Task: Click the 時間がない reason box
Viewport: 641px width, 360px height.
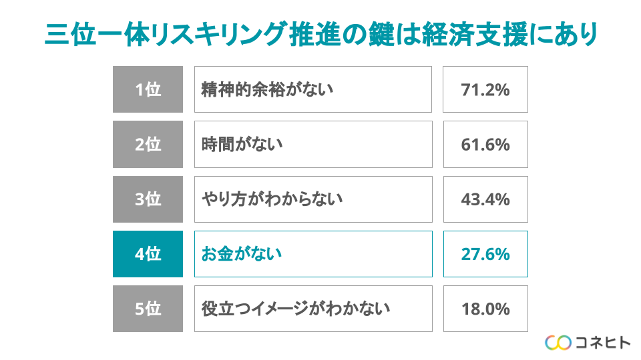Action: 313,144
